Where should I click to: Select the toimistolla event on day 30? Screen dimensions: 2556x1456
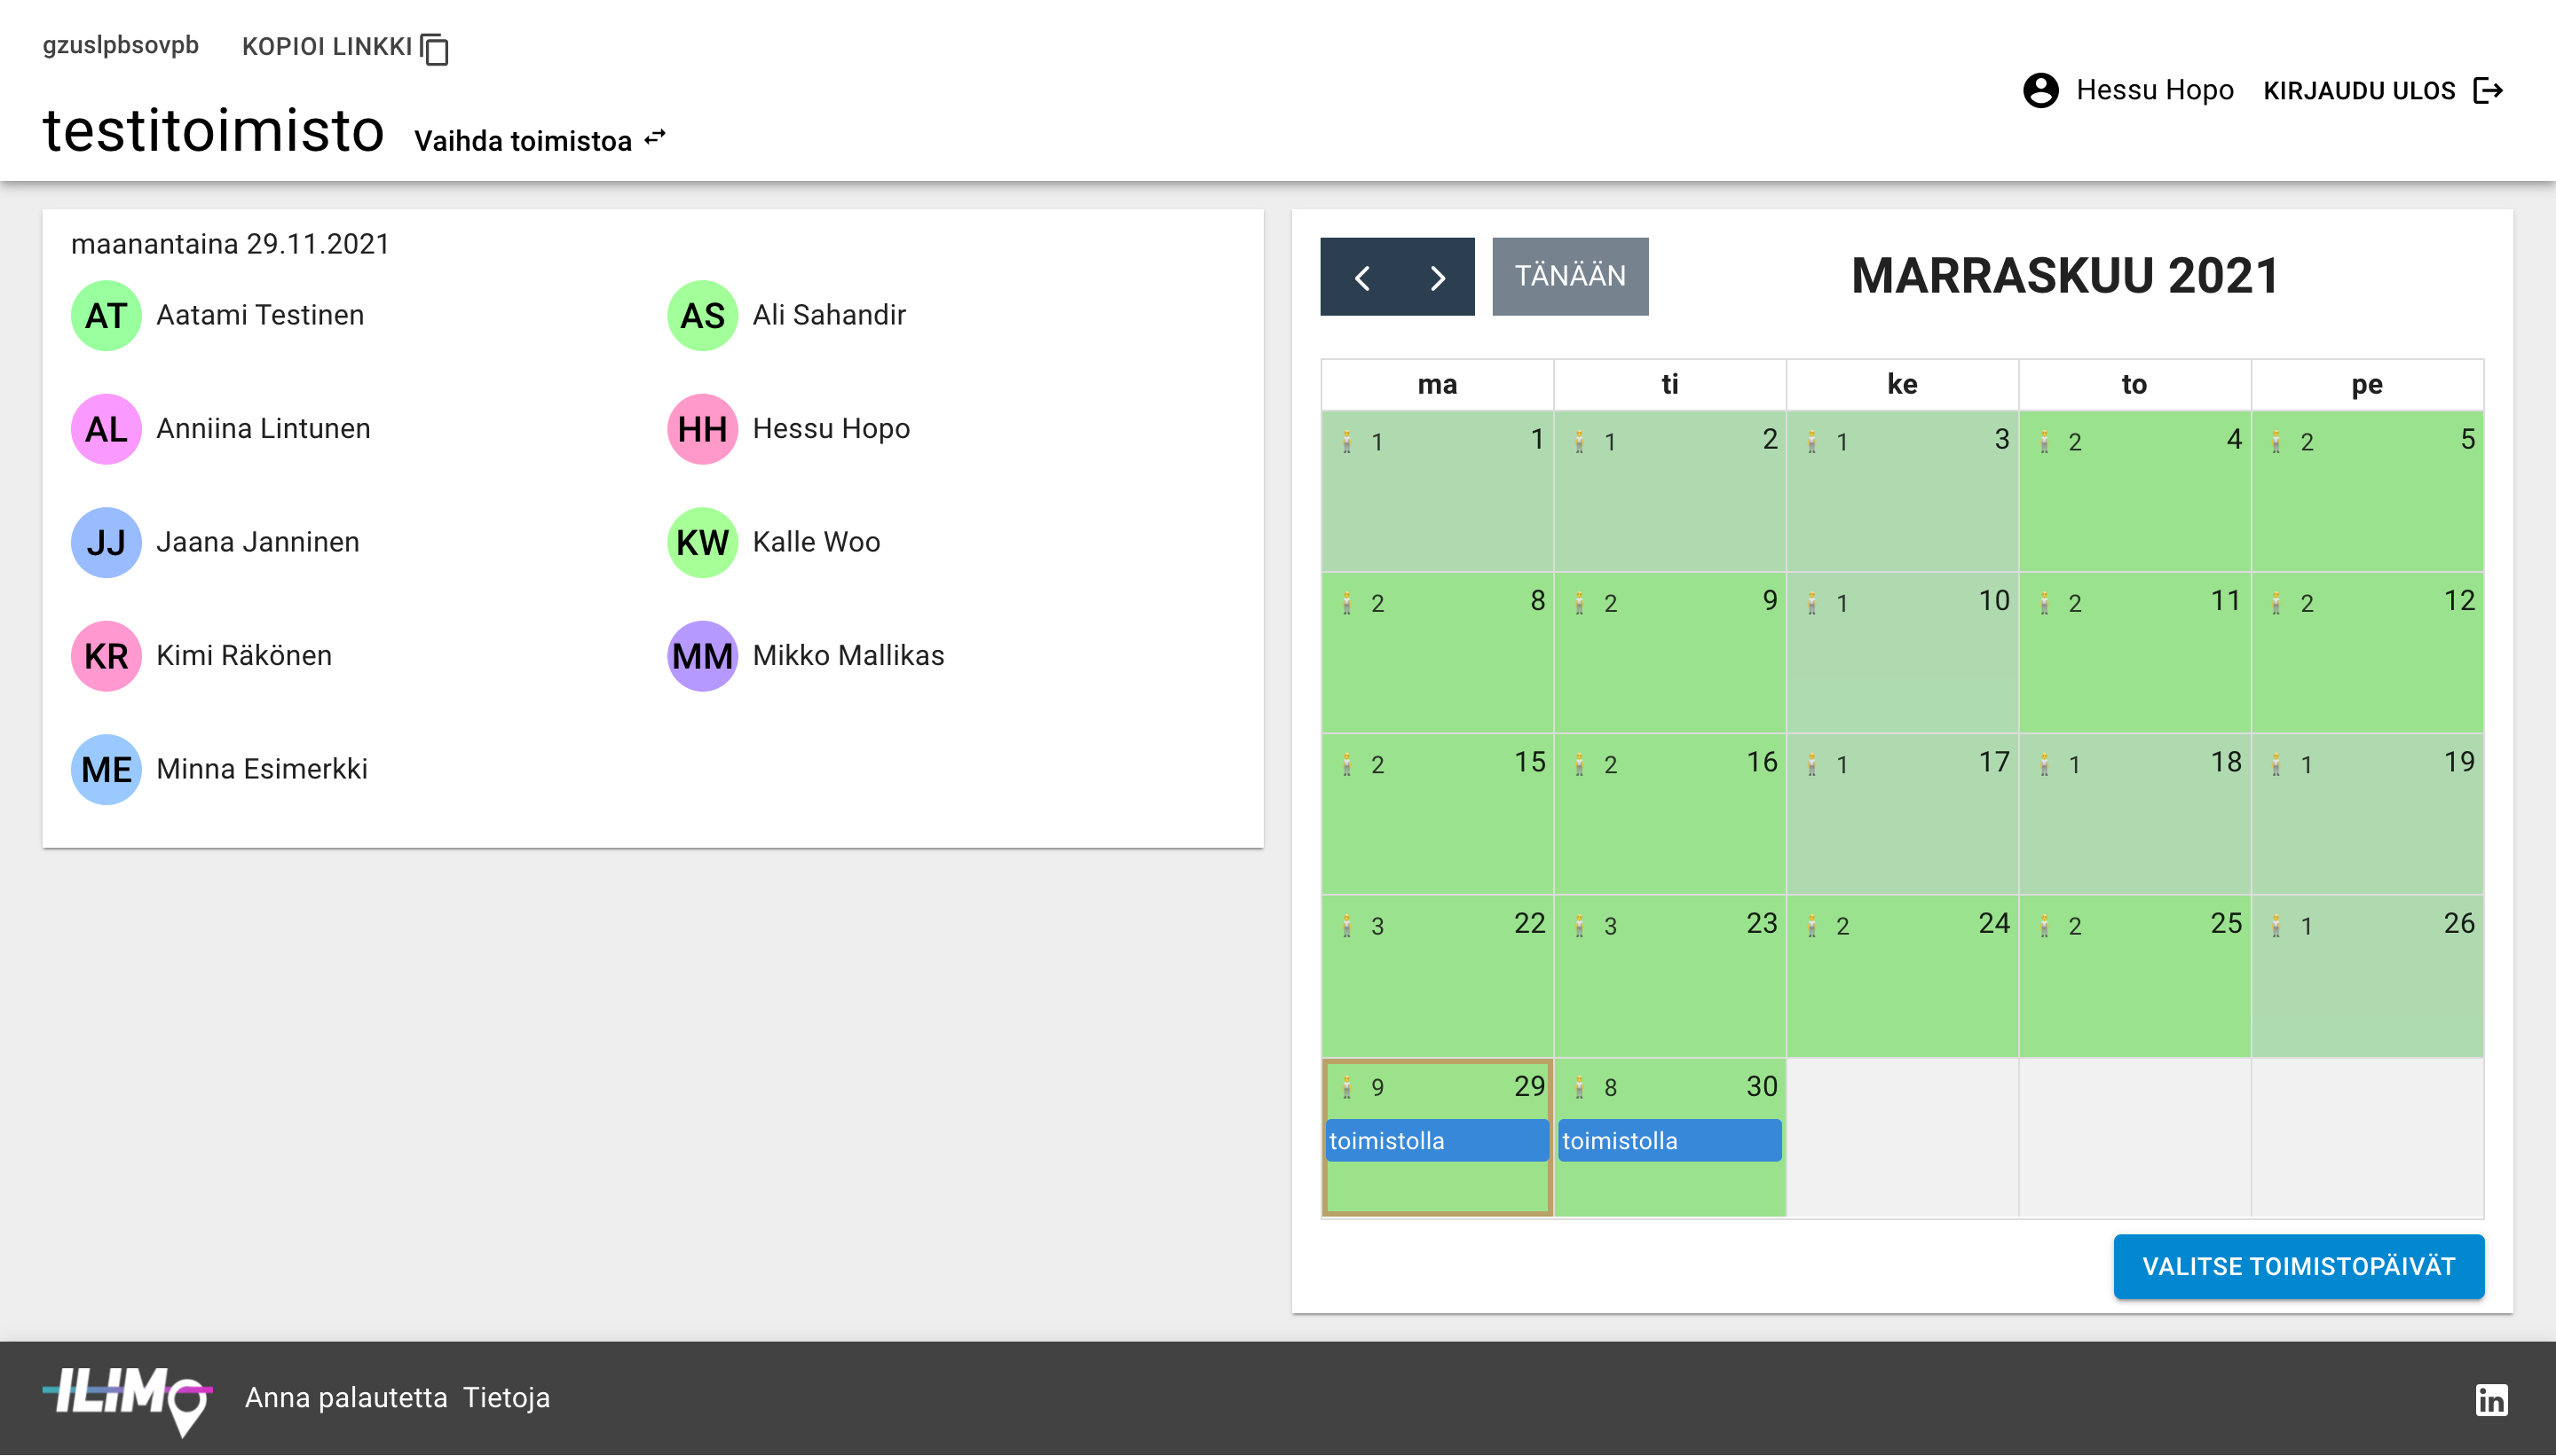(x=1669, y=1141)
